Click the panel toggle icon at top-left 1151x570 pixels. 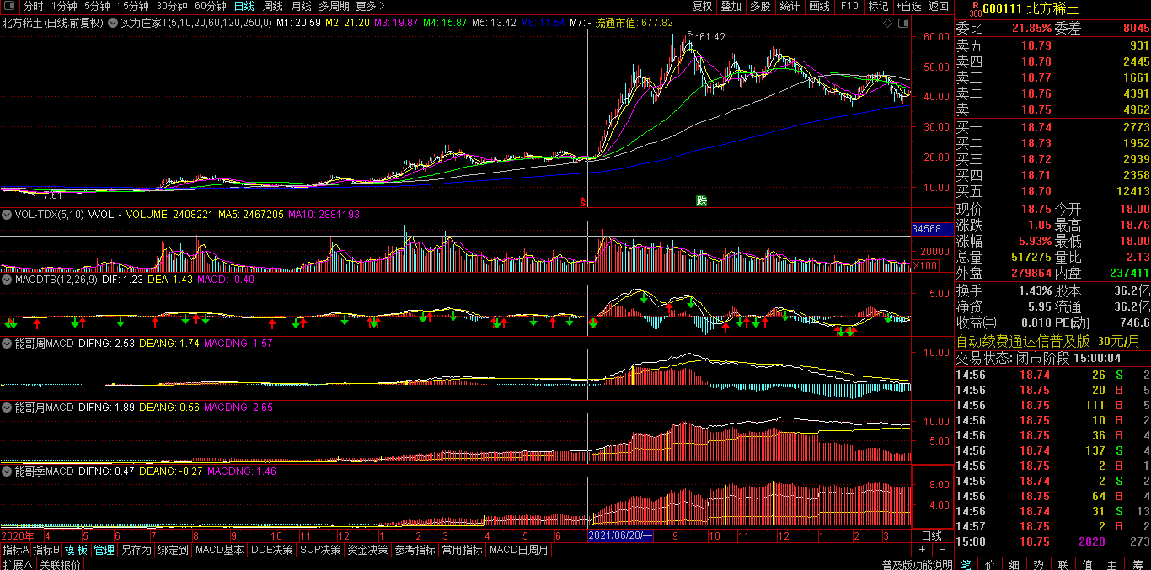pos(9,7)
